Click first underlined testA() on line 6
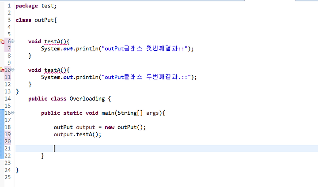The height and width of the screenshot is (187, 318). pos(55,41)
